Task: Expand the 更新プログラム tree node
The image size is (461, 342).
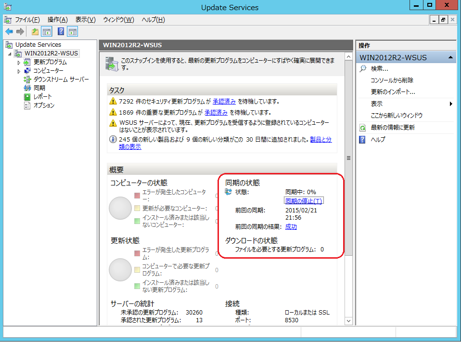Action: coord(19,62)
